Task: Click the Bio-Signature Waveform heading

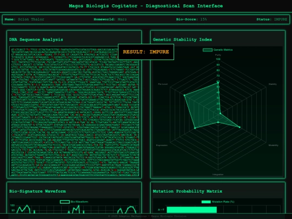Action: [x=37, y=191]
